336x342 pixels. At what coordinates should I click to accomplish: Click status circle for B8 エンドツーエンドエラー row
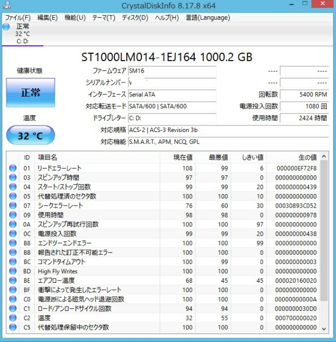point(13,243)
